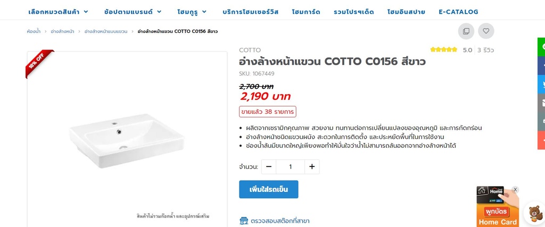Click the quantity input field
This screenshot has width=545, height=227.
pyautogui.click(x=290, y=167)
